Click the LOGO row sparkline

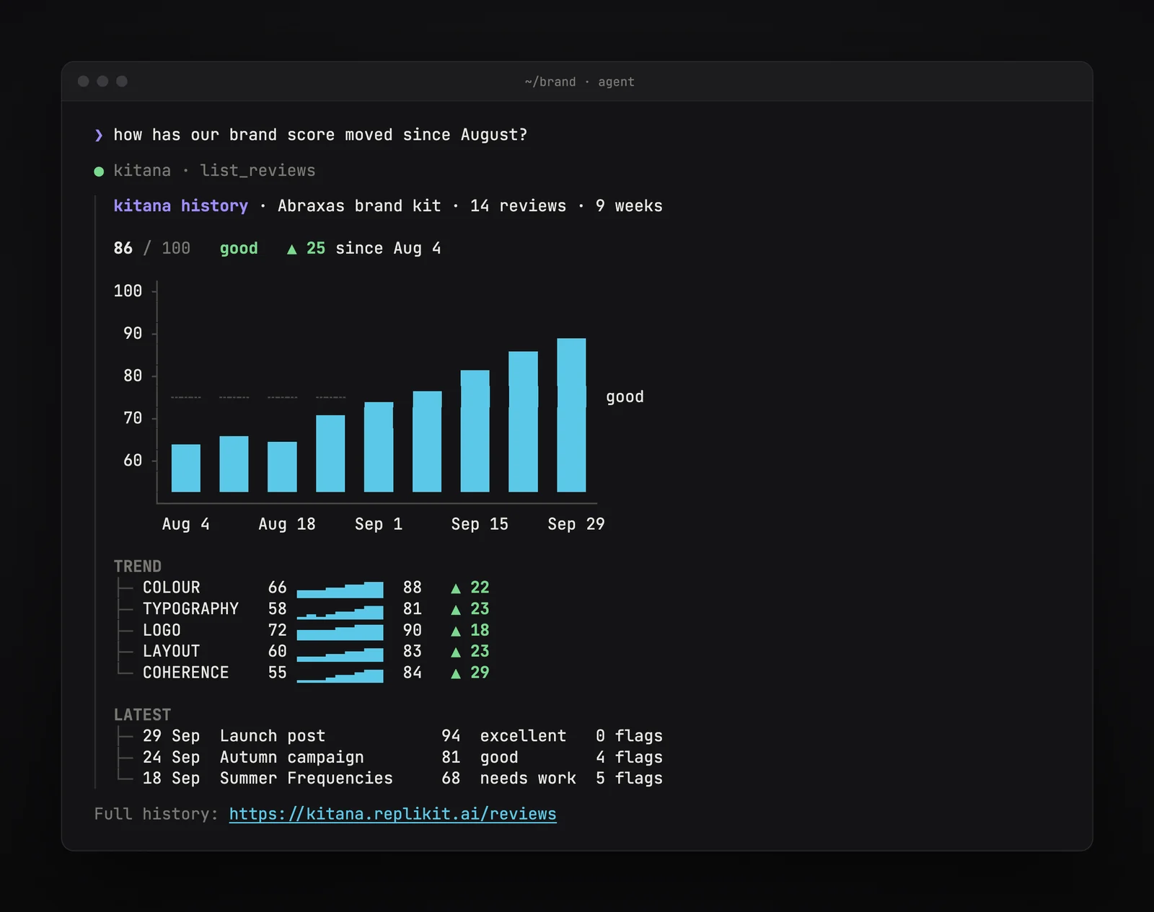pos(340,632)
